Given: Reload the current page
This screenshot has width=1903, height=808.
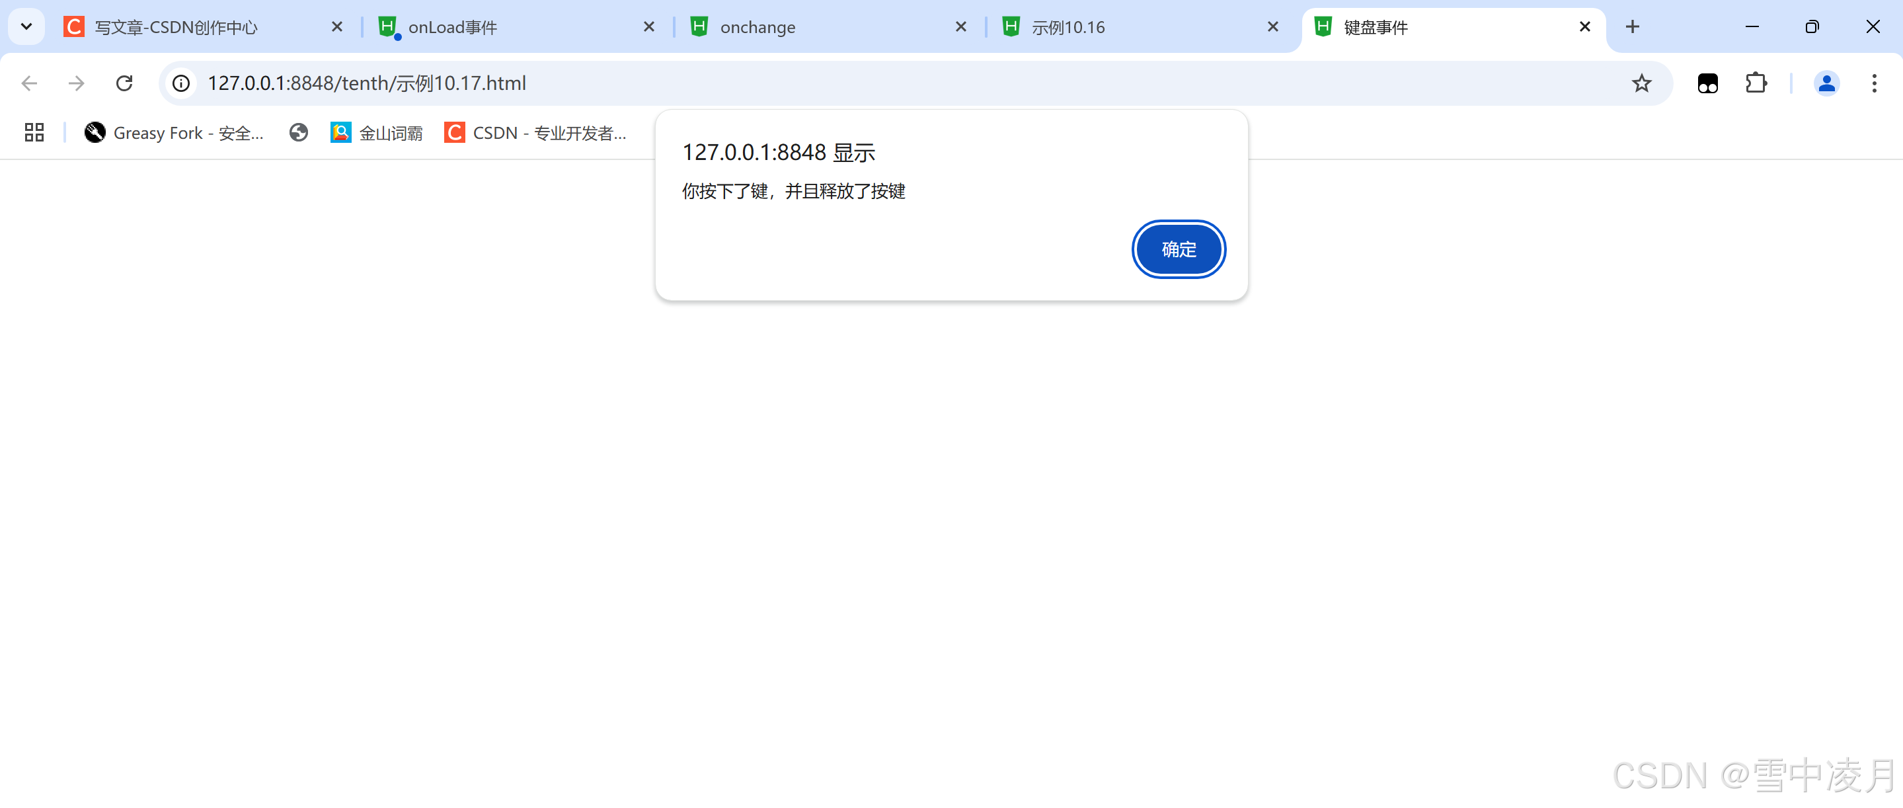Looking at the screenshot, I should 124,83.
